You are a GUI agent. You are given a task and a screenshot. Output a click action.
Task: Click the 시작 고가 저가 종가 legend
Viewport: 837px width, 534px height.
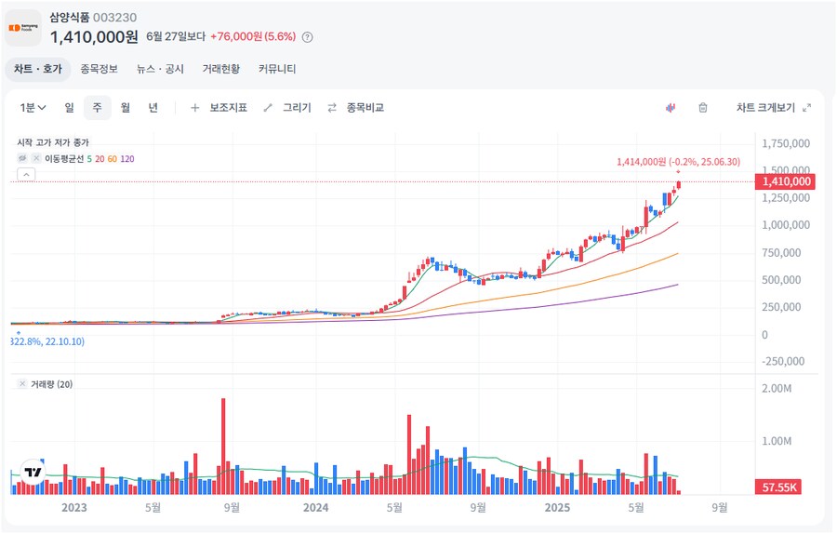click(x=53, y=143)
